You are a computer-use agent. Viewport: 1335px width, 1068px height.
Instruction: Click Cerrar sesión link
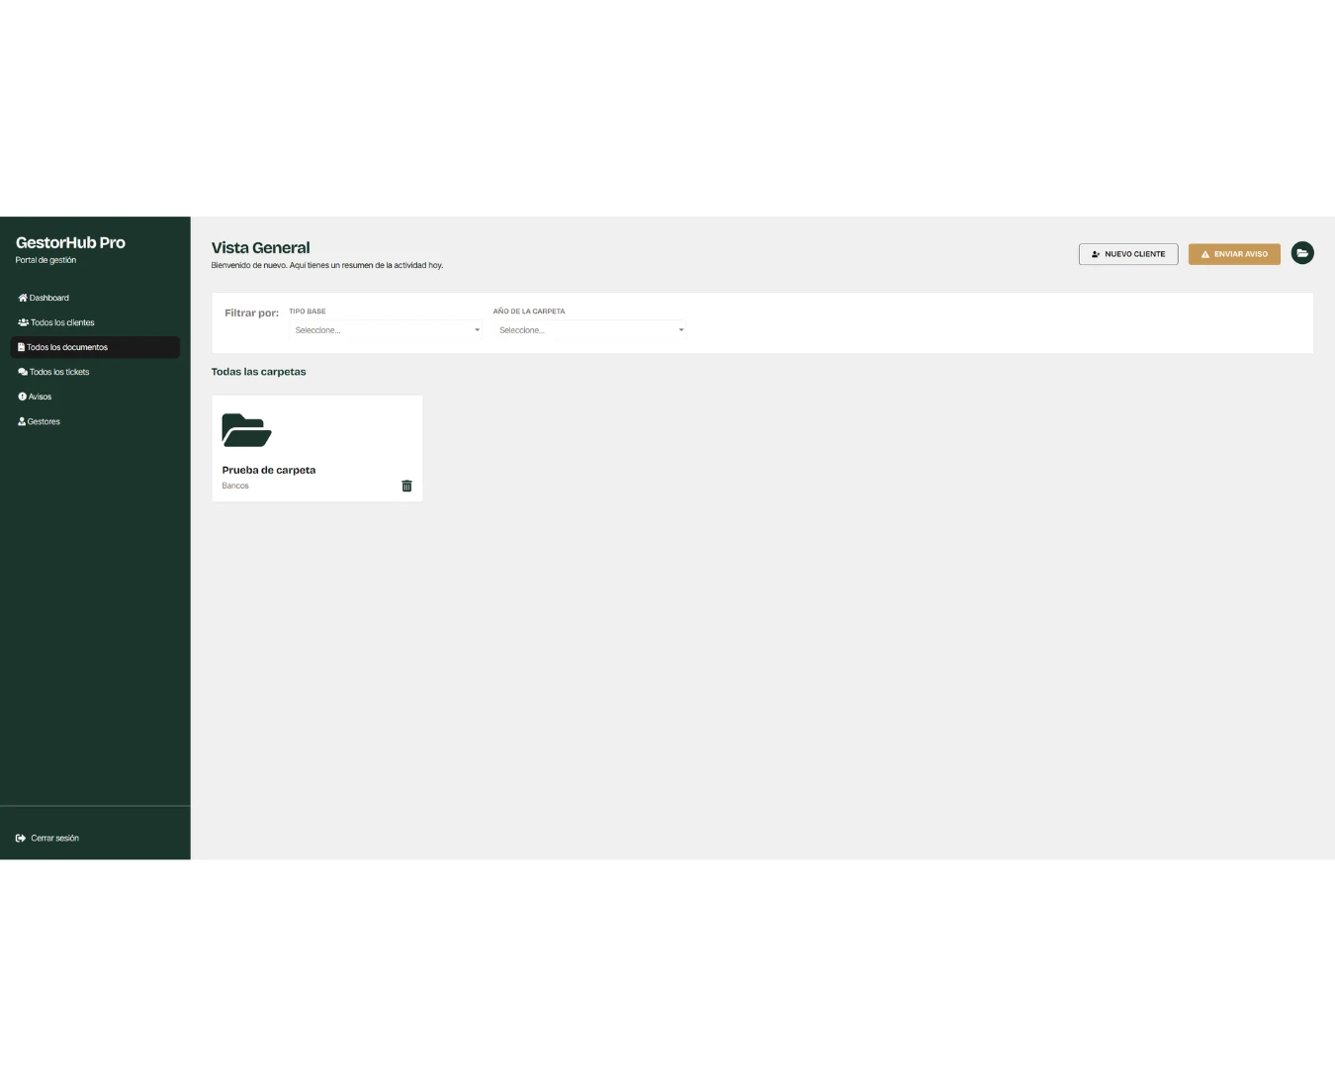pos(47,838)
